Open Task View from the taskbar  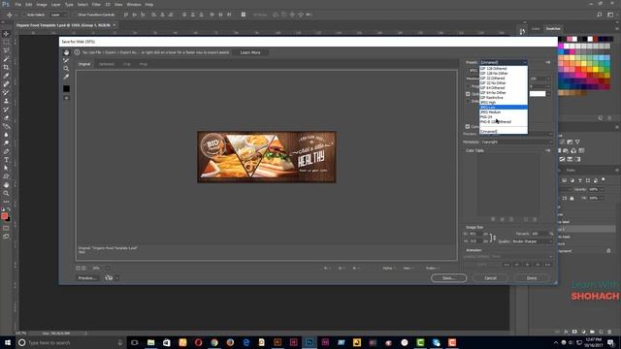click(135, 342)
